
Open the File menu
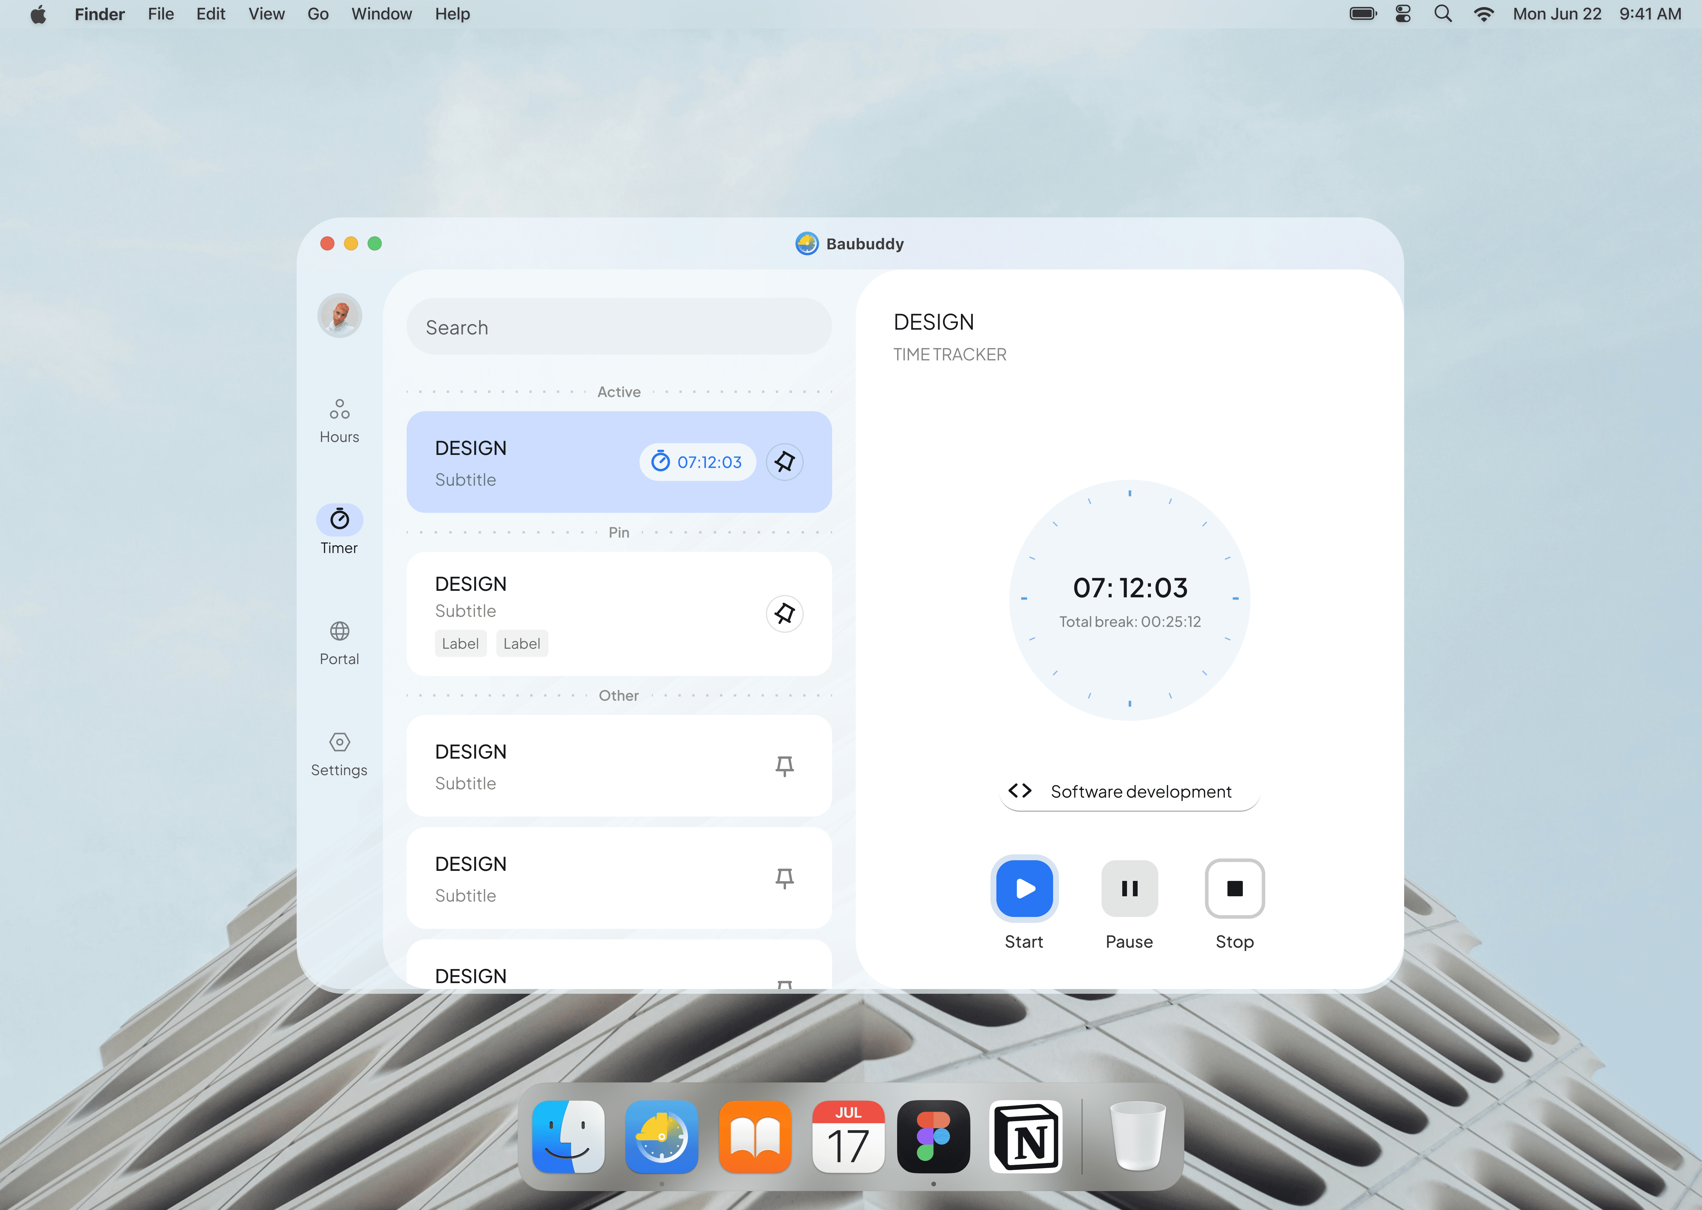pyautogui.click(x=161, y=14)
